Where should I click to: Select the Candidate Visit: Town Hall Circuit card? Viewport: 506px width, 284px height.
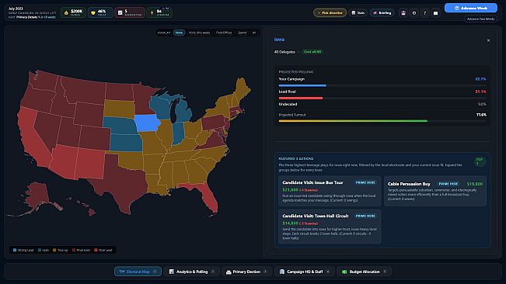coord(330,227)
